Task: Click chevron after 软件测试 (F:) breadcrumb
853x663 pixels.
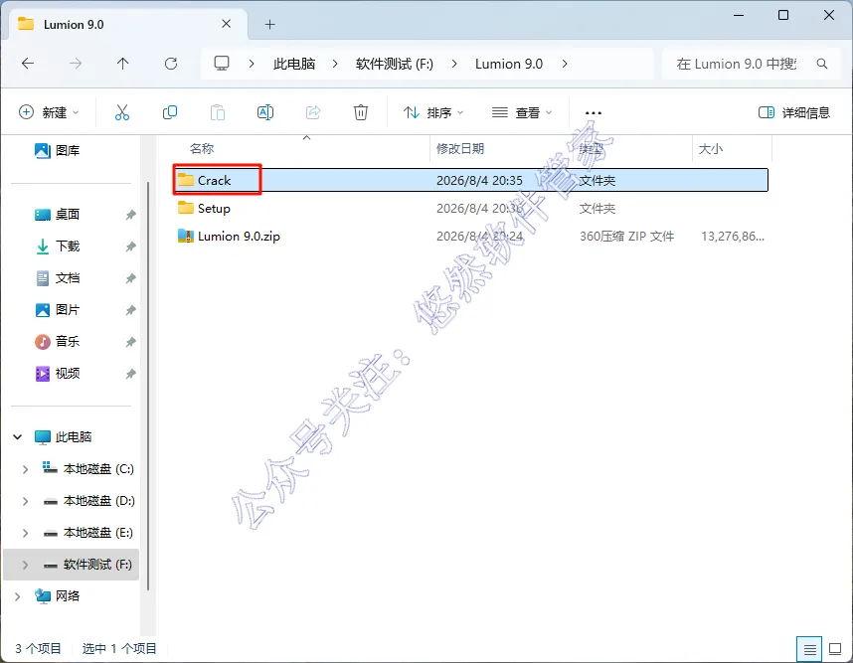Action: click(453, 64)
